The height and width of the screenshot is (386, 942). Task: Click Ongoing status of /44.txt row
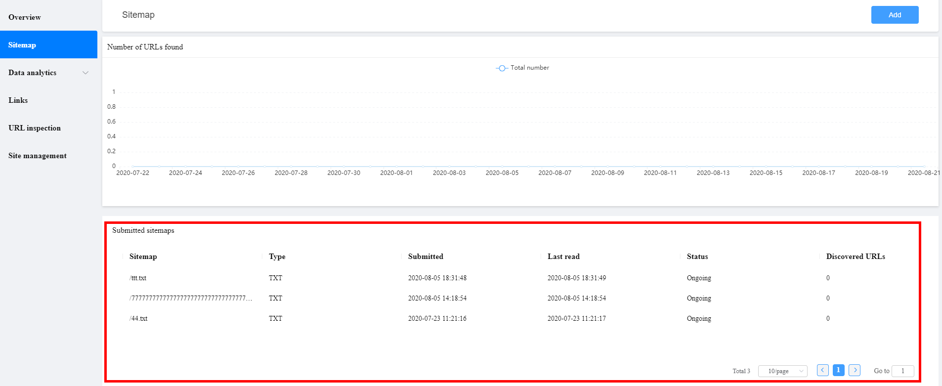click(699, 319)
